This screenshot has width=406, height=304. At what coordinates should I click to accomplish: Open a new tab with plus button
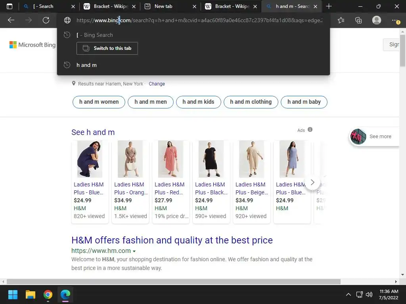[329, 6]
